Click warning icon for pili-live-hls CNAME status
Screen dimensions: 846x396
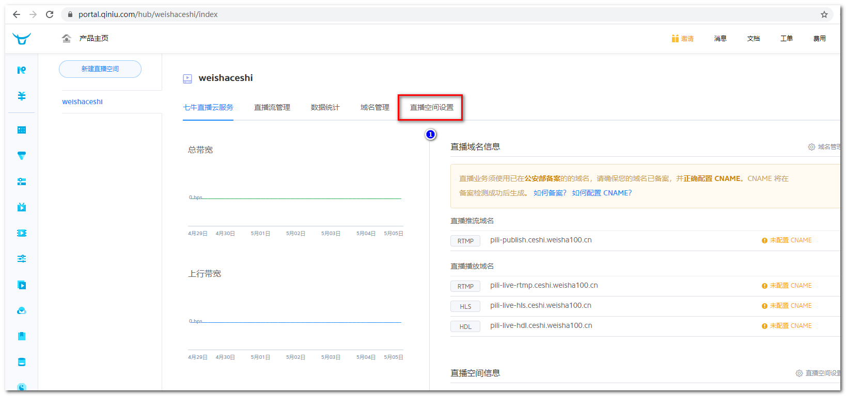tap(764, 306)
